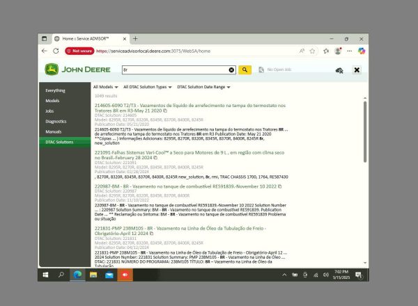Click the yellow search magnifier button
Screen dimensions: 418x306
click(245, 70)
